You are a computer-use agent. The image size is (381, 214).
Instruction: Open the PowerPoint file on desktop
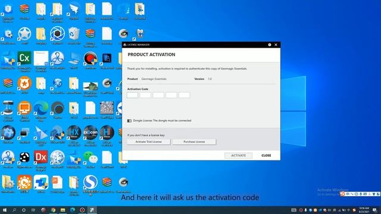click(57, 182)
